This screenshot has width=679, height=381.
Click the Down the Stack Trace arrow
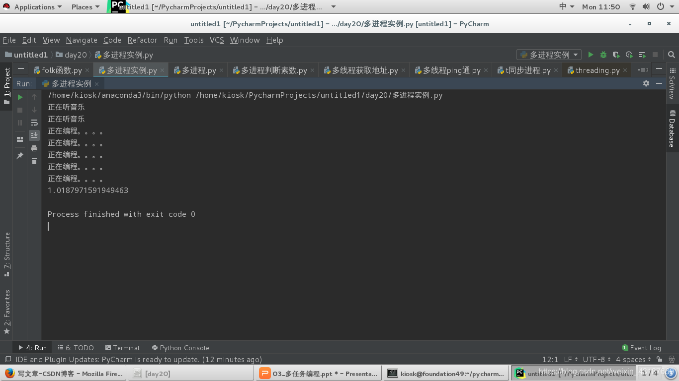point(34,110)
